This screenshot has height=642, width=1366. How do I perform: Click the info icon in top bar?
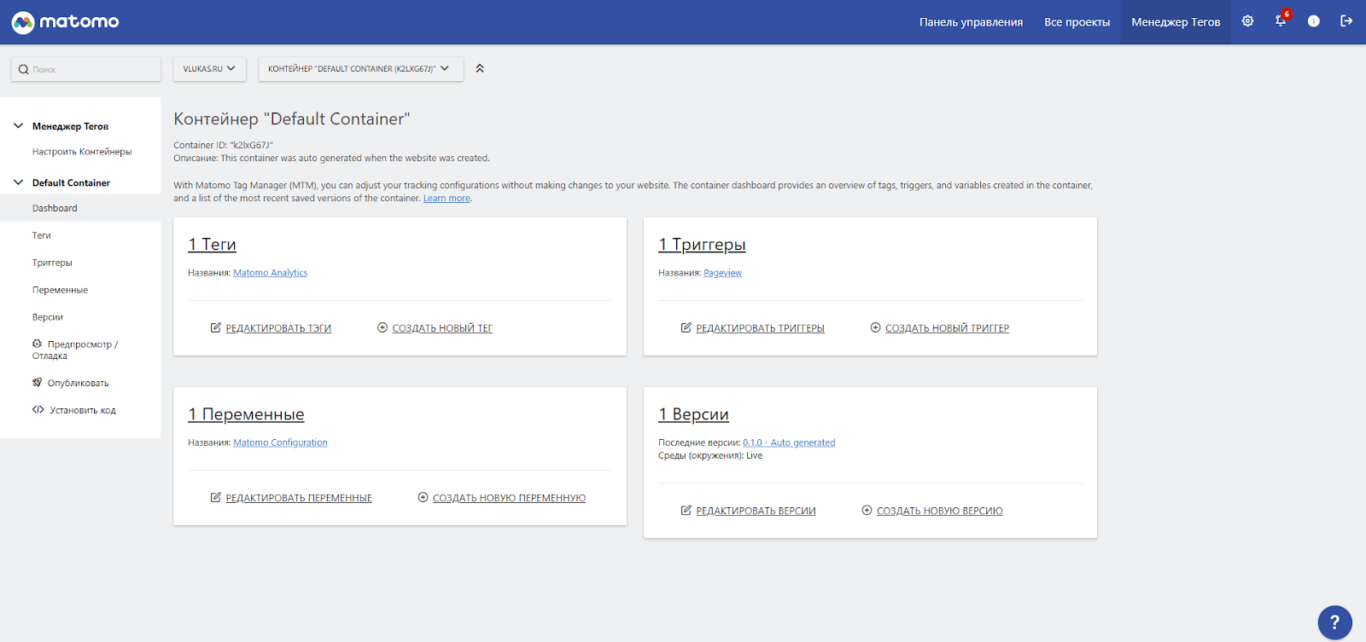click(x=1313, y=21)
